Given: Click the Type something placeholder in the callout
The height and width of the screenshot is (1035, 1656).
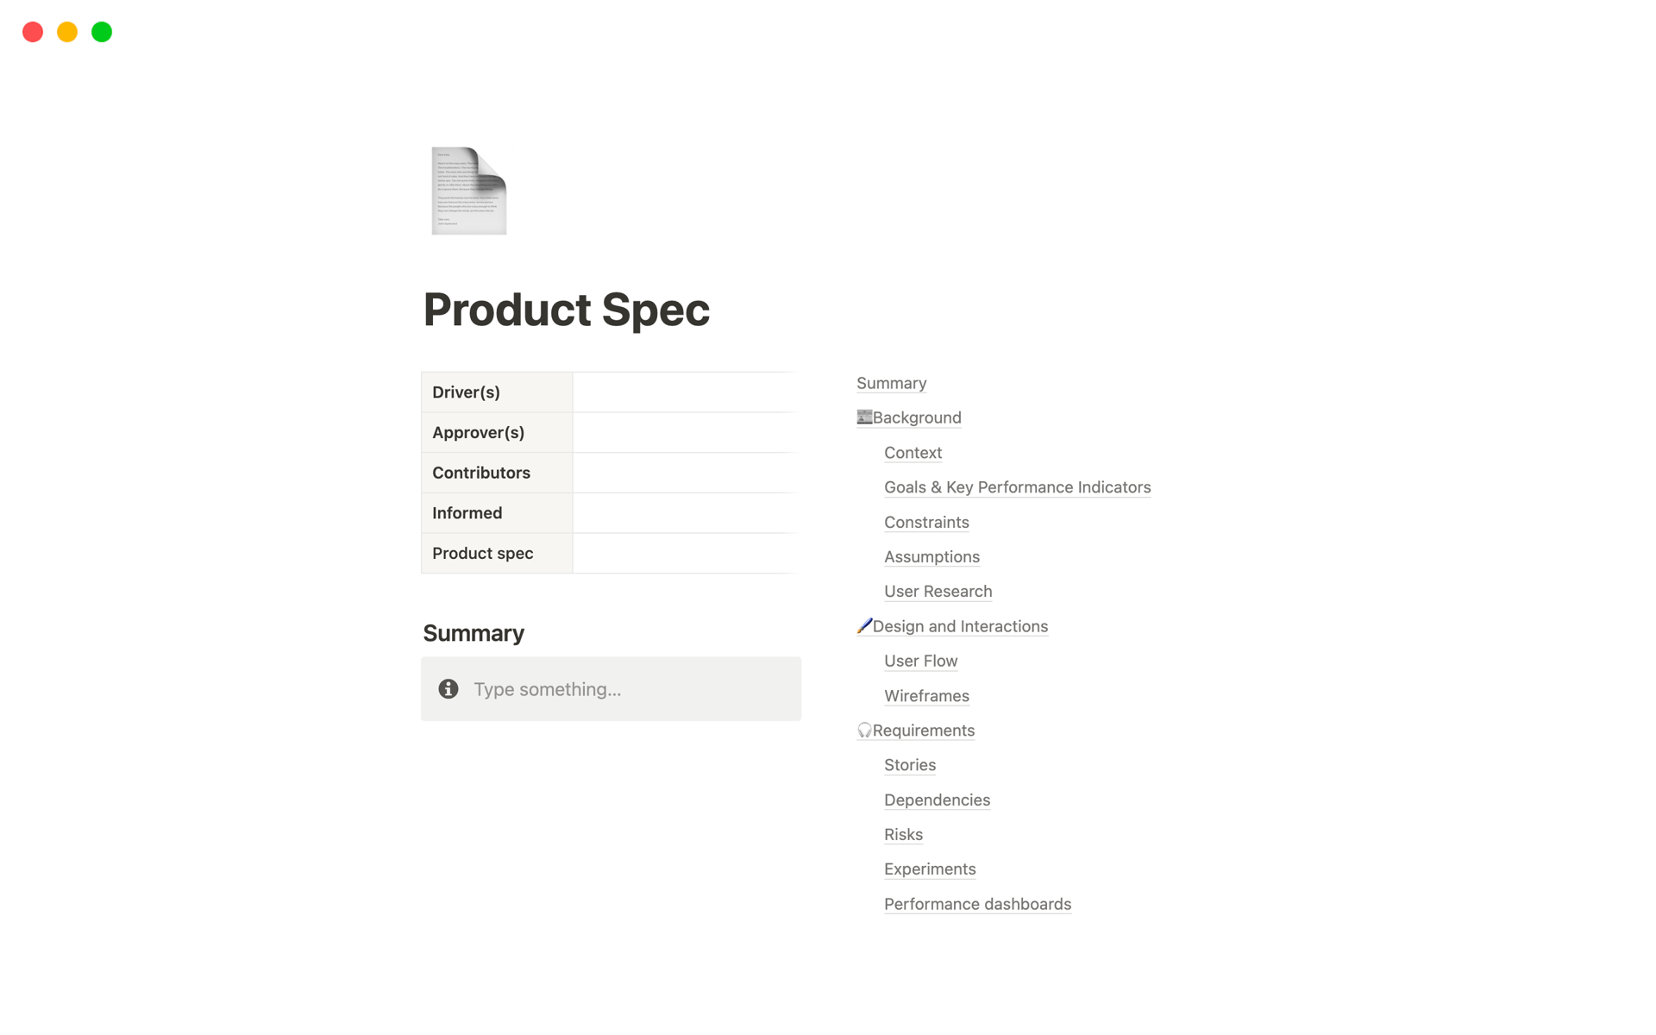Looking at the screenshot, I should tap(548, 689).
